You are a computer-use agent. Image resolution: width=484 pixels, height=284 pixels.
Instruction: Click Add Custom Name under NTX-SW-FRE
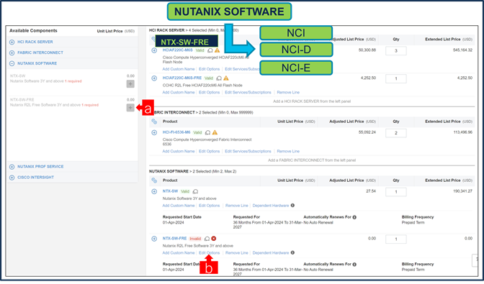179,253
